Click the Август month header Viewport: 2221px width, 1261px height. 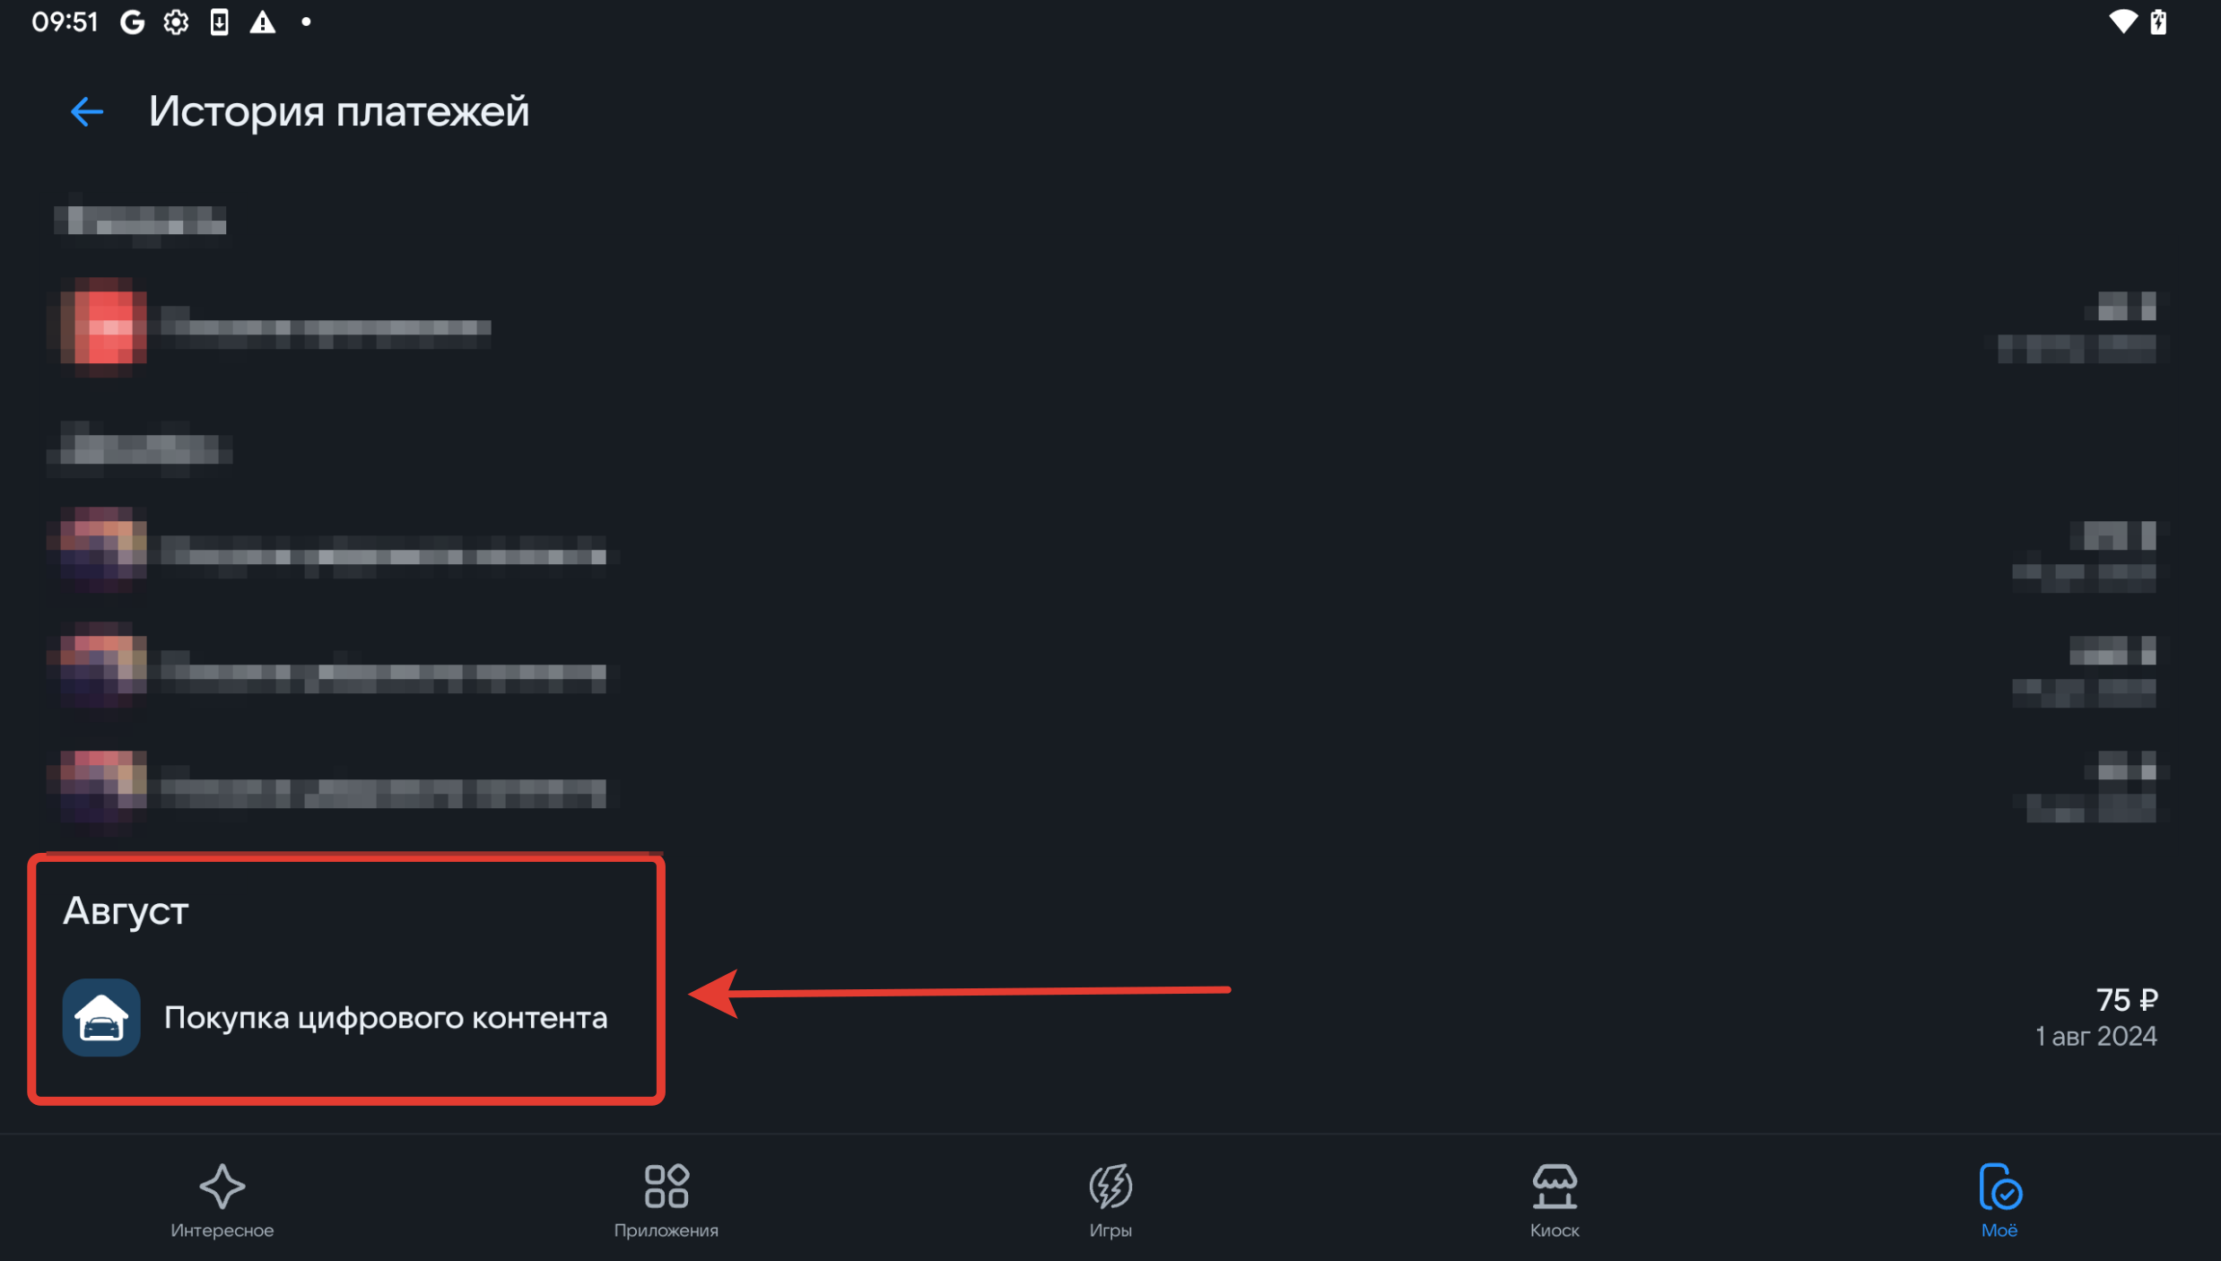126,911
